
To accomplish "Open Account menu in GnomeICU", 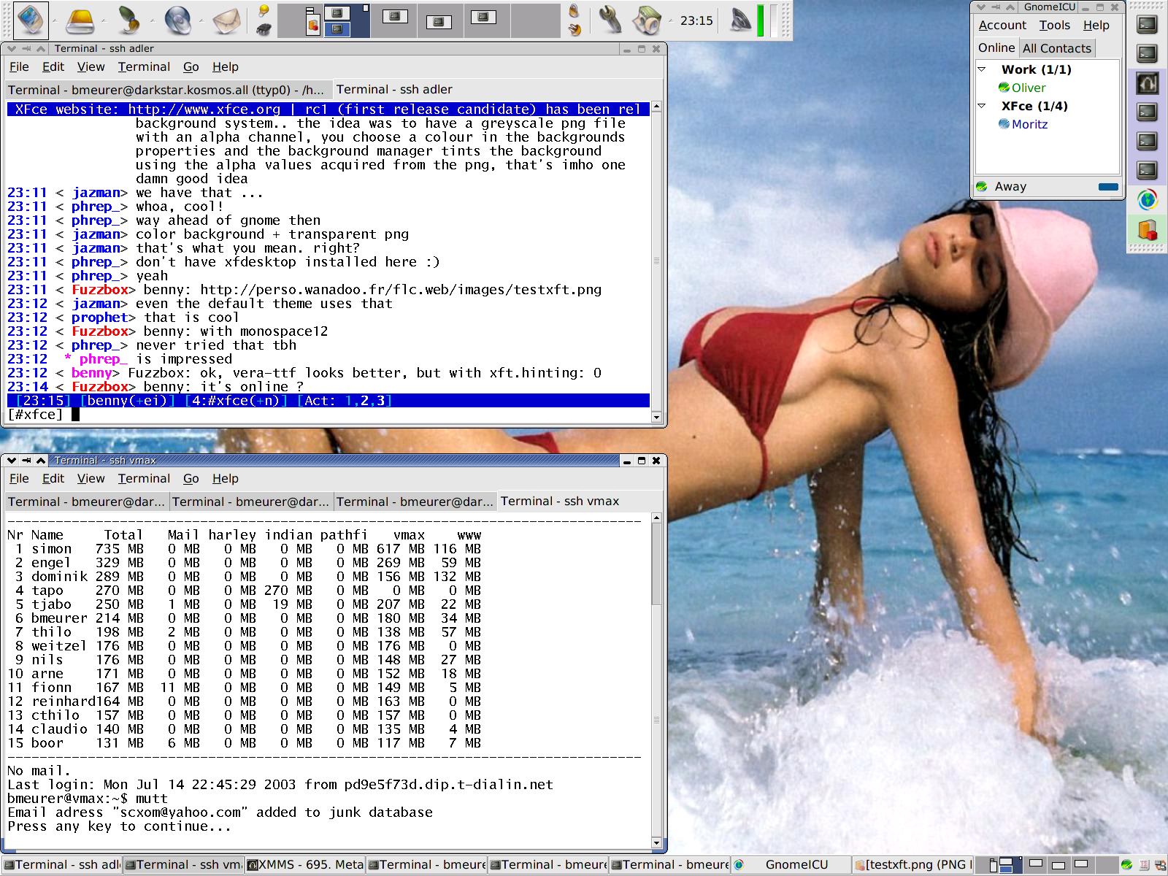I will [x=1002, y=26].
